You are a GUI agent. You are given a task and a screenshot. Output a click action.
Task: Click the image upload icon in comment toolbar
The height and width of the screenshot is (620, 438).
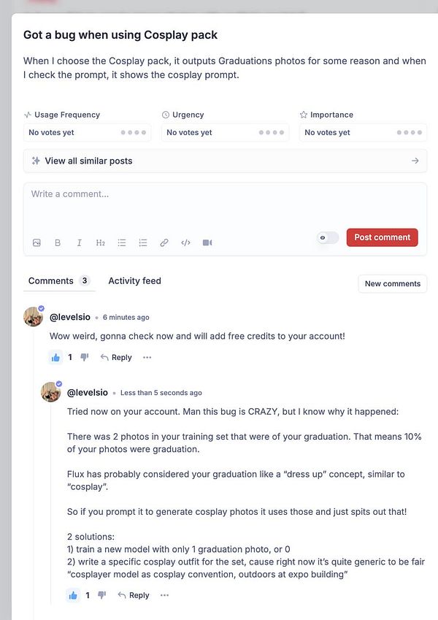36,242
